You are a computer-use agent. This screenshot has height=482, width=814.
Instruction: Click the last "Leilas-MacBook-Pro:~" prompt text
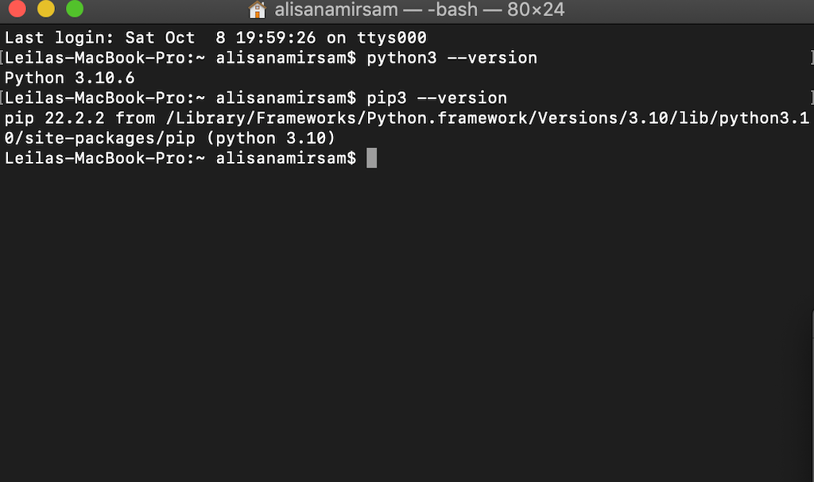point(105,158)
